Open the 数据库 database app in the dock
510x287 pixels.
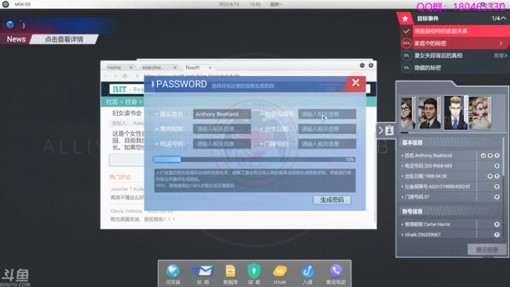pyautogui.click(x=230, y=274)
